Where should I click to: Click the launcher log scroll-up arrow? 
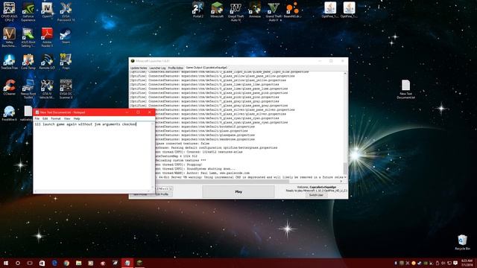click(345, 74)
